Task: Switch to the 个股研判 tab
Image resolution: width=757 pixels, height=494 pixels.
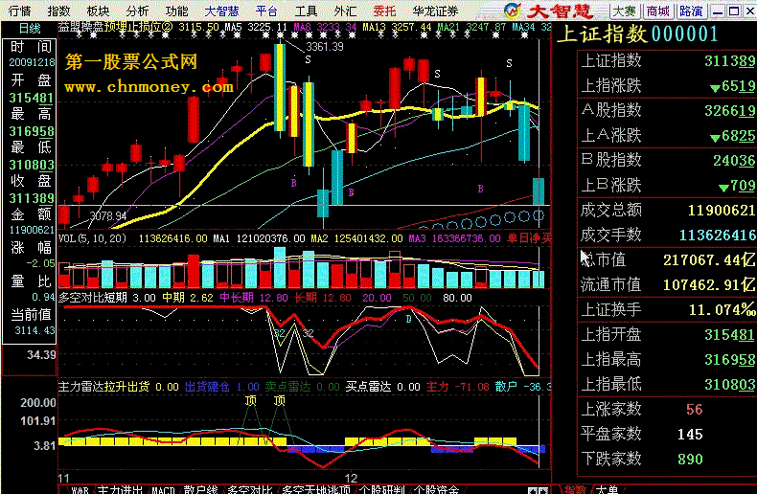Action: point(382,489)
